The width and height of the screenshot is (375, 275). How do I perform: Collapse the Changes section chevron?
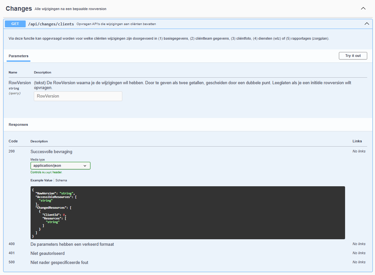pyautogui.click(x=363, y=8)
